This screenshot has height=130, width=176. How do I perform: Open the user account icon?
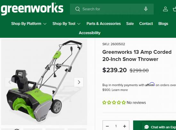(x=165, y=9)
